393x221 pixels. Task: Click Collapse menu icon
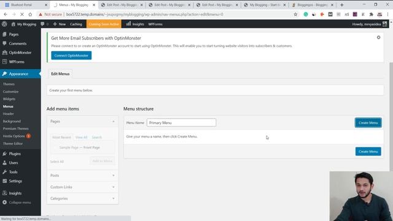coord(4,202)
